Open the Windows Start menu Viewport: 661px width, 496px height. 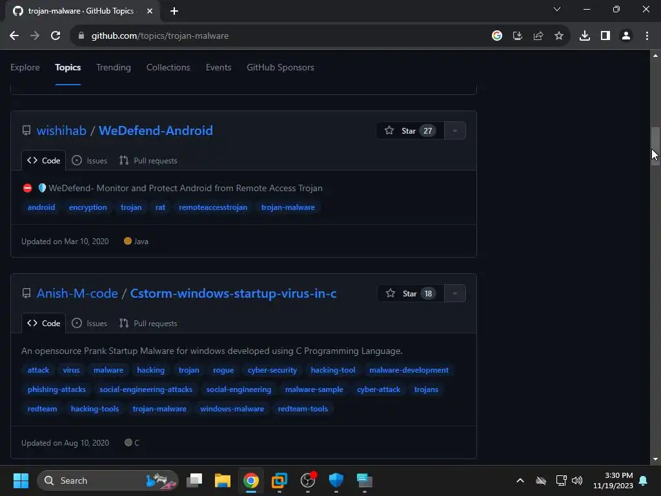(x=21, y=480)
